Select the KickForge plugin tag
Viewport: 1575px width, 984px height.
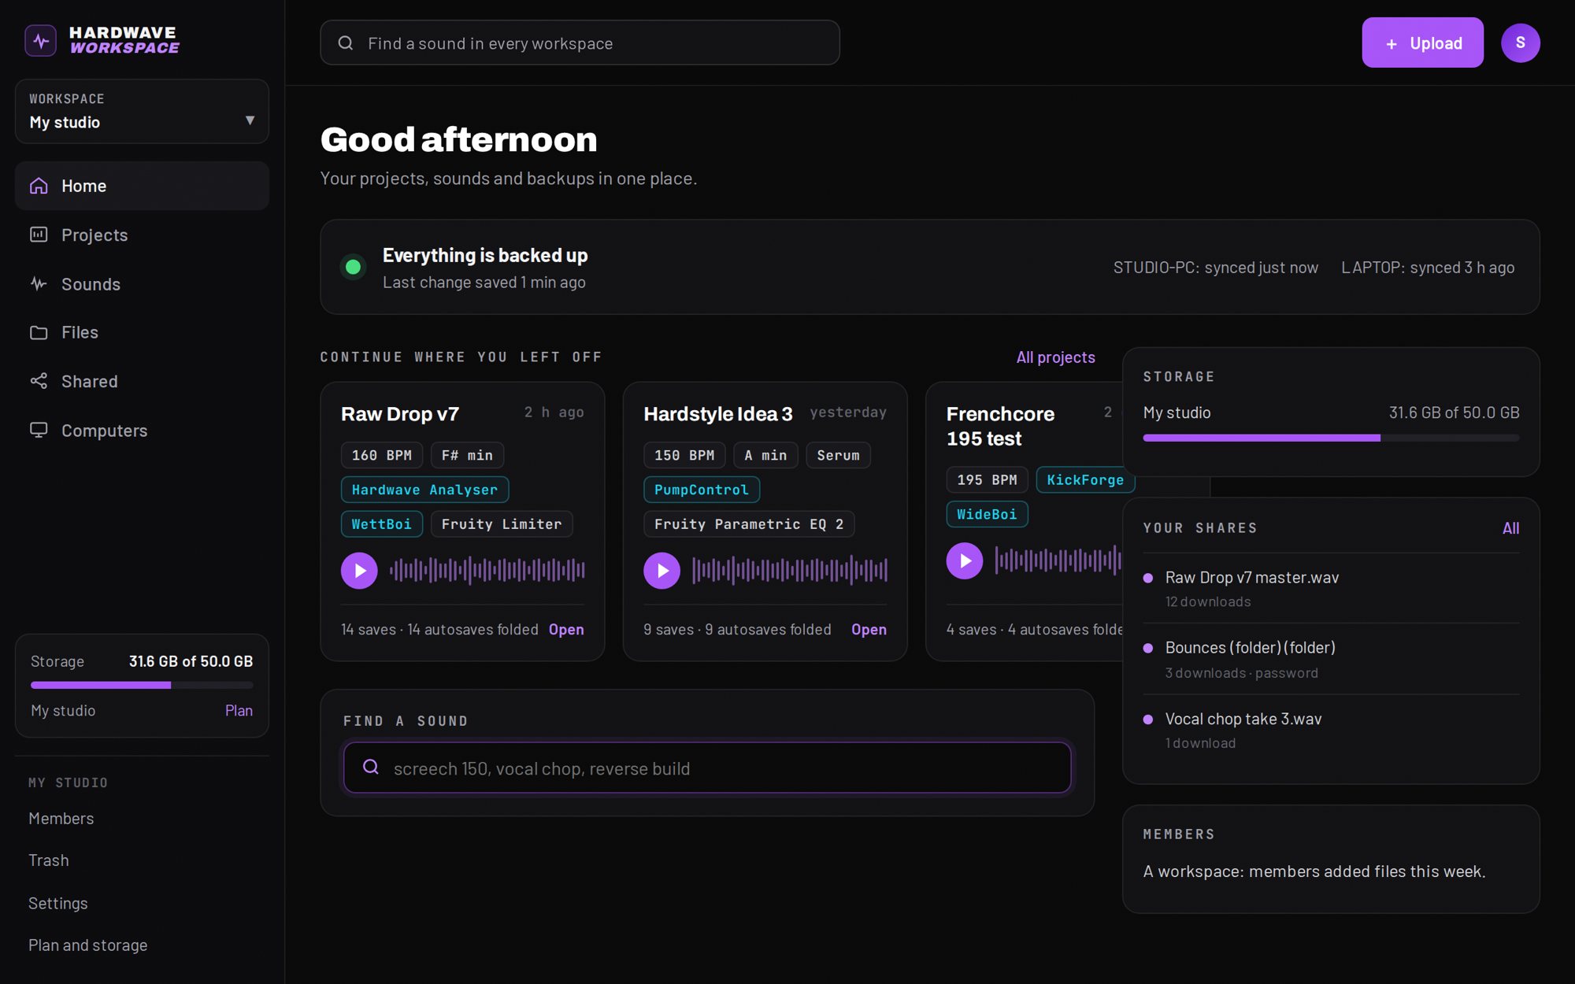(x=1084, y=479)
